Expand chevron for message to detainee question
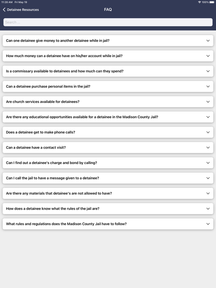Image resolution: width=216 pixels, height=288 pixels. pos(208,178)
